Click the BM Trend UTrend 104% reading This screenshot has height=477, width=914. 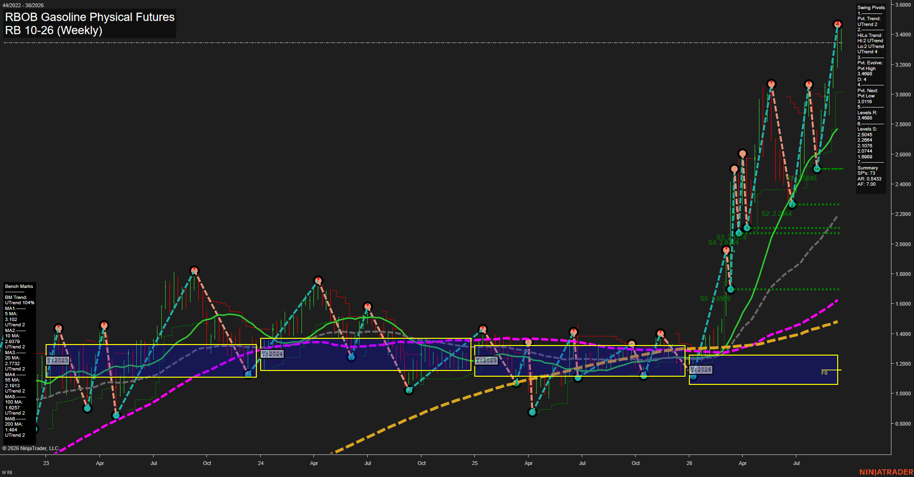click(20, 303)
